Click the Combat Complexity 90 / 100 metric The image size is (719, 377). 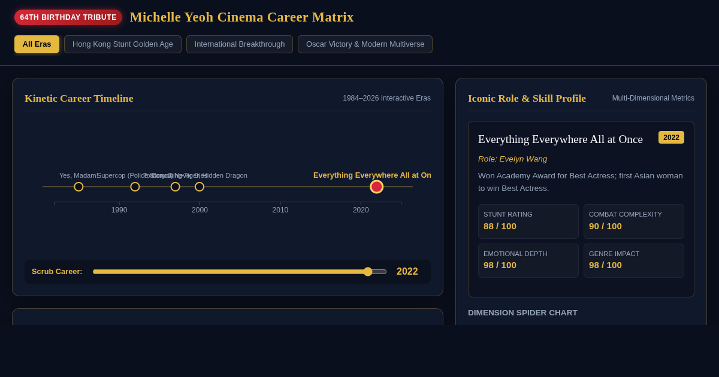tap(634, 221)
